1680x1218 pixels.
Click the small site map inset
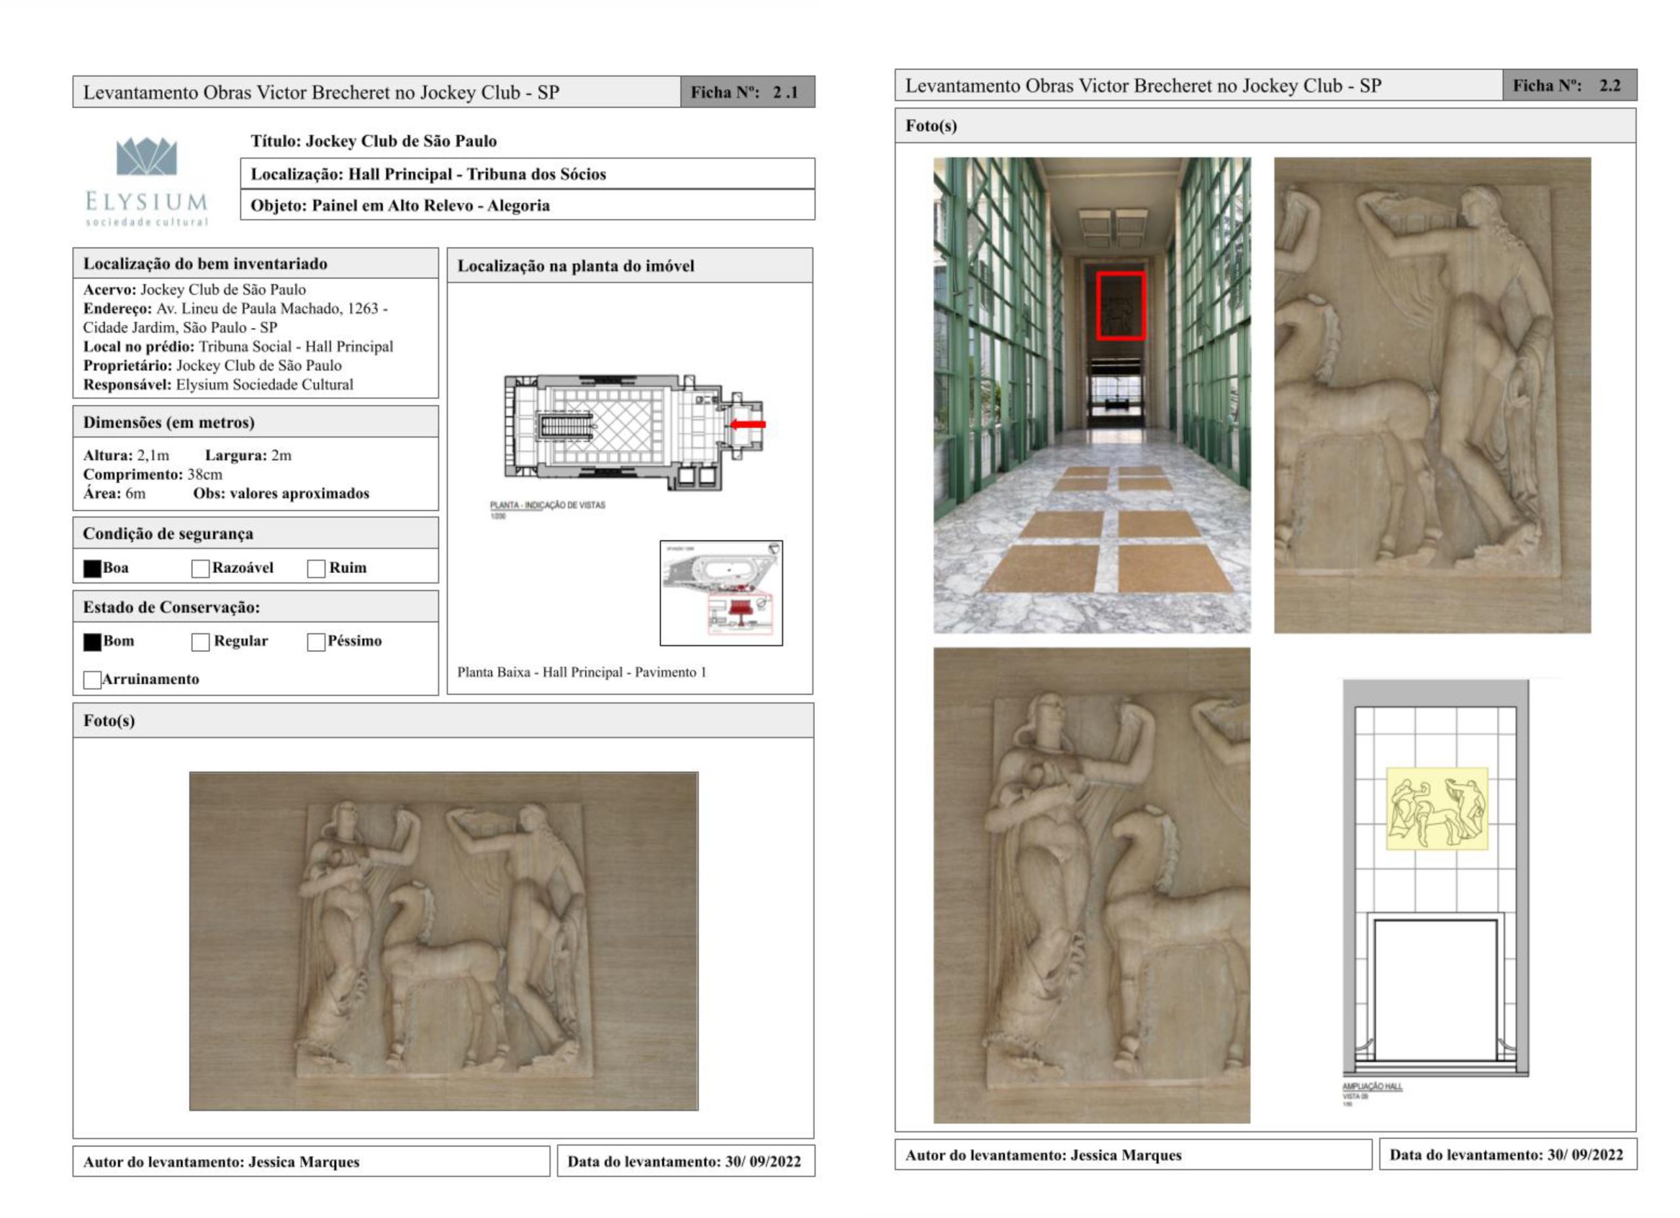point(721,592)
